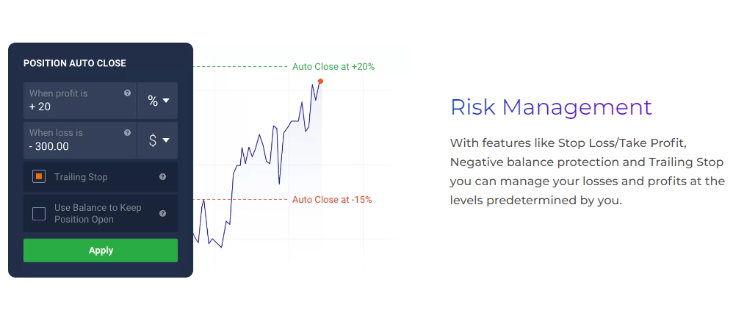The width and height of the screenshot is (733, 313).
Task: Open the loss unit $ dropdown
Action: [158, 140]
